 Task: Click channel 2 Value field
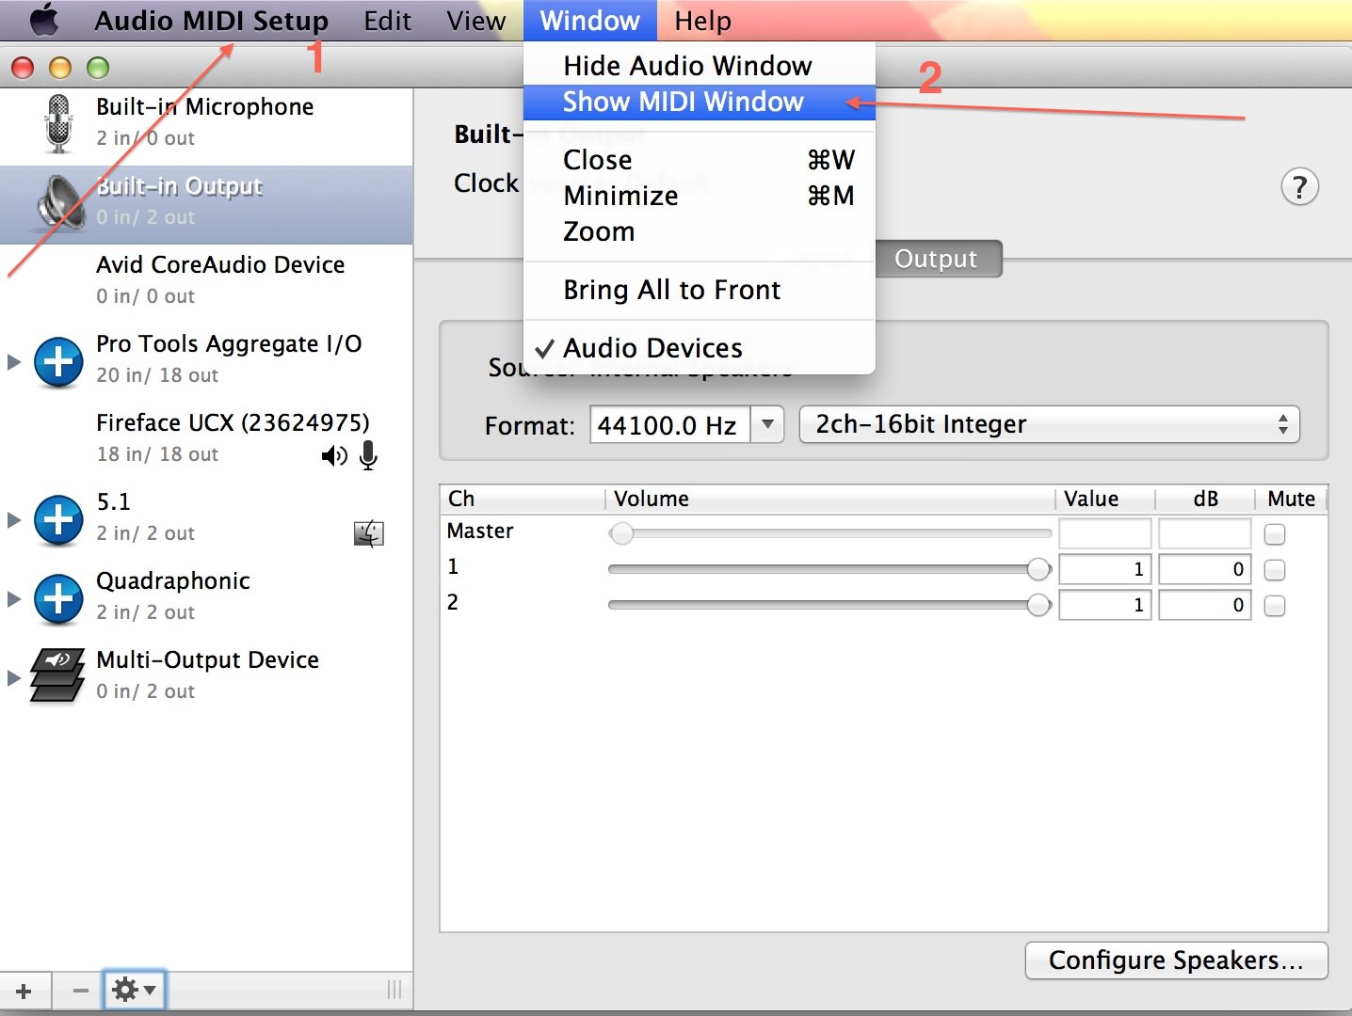coord(1105,605)
